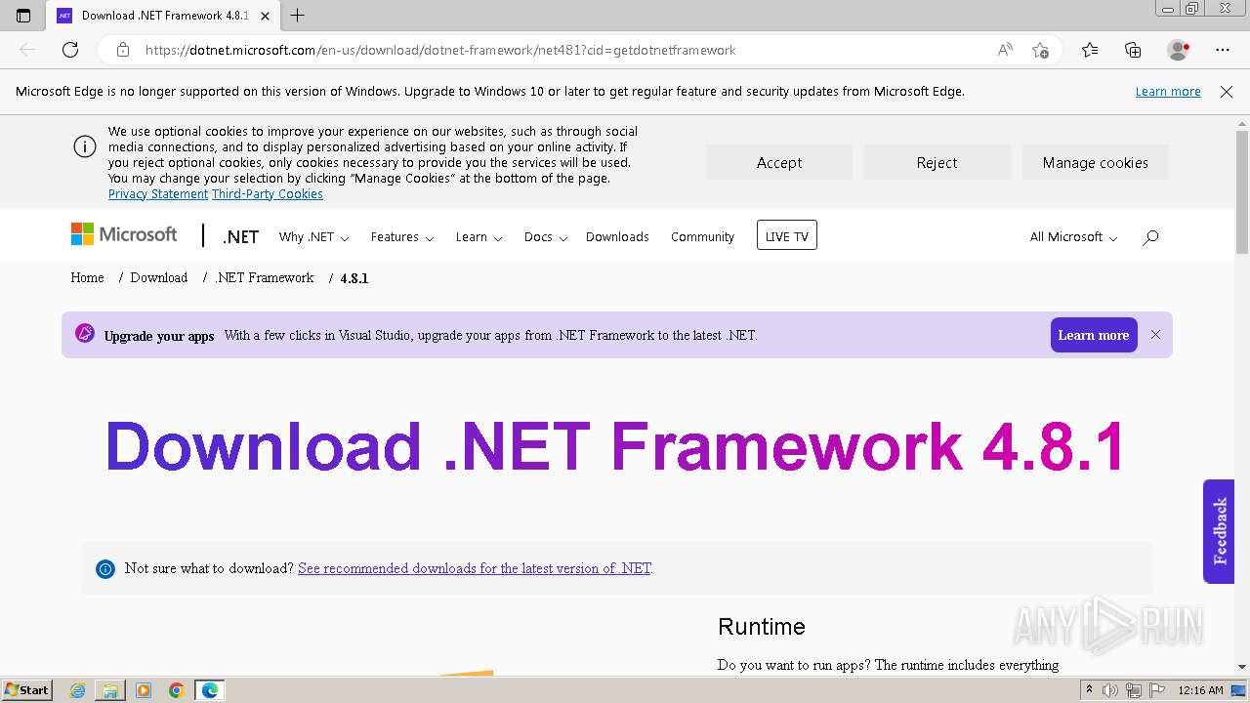1250x703 pixels.
Task: Open the browser profile avatar
Action: point(1178,50)
